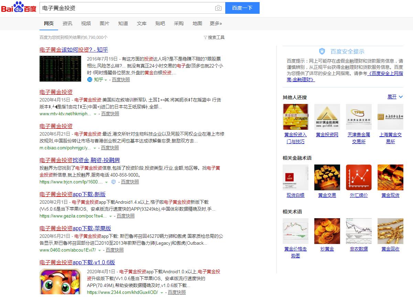Click the 百度一下 search button
This screenshot has width=413, height=297.
click(x=242, y=8)
